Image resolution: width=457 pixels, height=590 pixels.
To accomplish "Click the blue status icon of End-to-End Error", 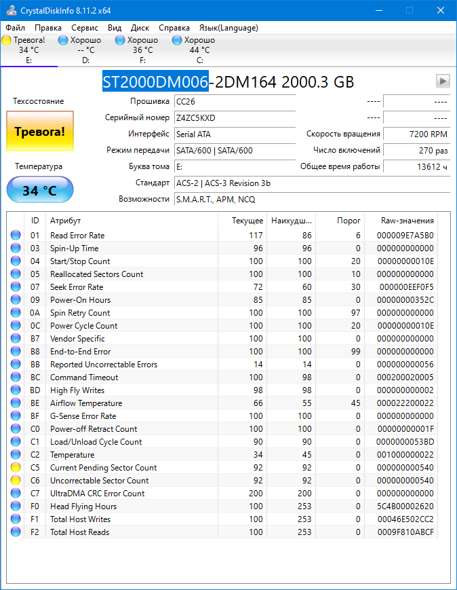I will [x=16, y=351].
